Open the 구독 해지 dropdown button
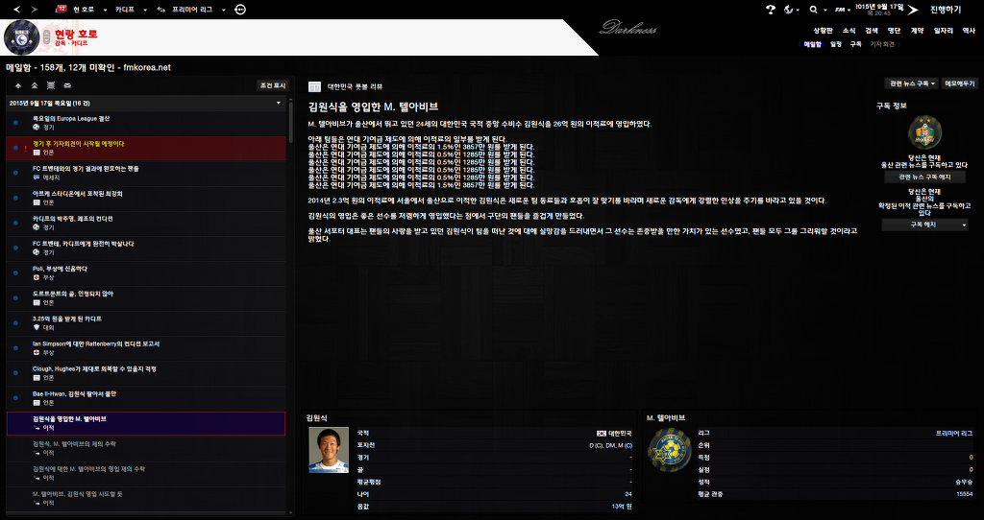The width and height of the screenshot is (984, 520). click(924, 225)
